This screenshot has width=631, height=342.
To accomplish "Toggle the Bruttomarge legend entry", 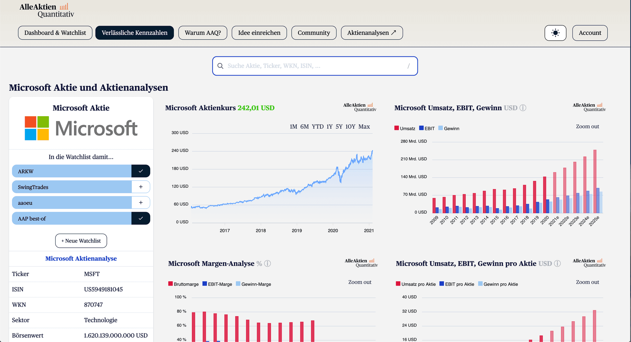I will 183,284.
